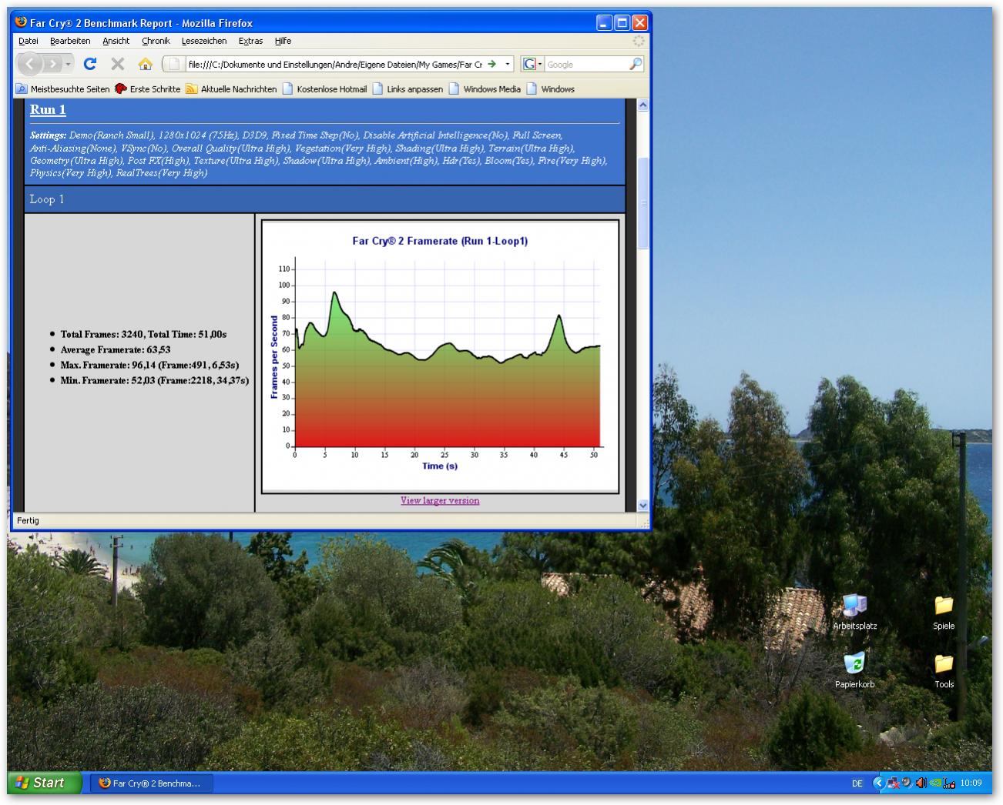Image resolution: width=1003 pixels, height=805 pixels.
Task: Open the Hilfe menu
Action: [x=283, y=41]
